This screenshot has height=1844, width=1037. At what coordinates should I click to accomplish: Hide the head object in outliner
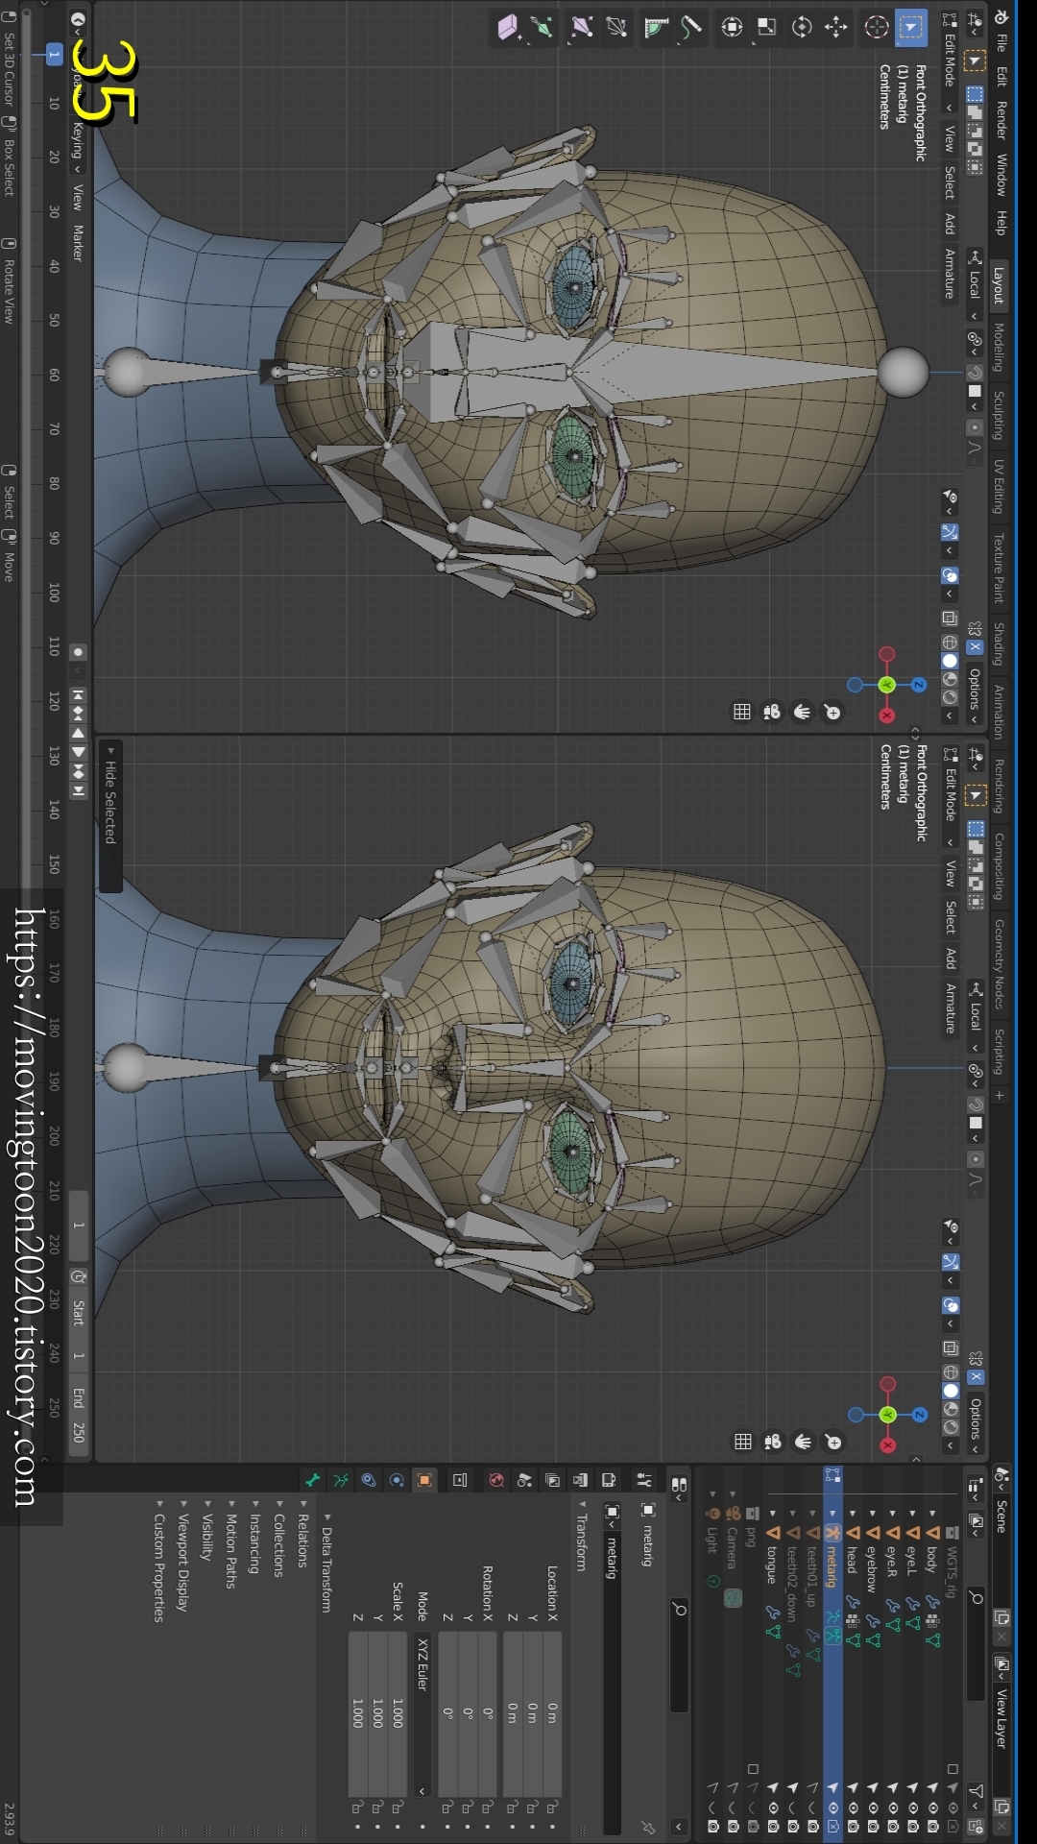pyautogui.click(x=853, y=1807)
